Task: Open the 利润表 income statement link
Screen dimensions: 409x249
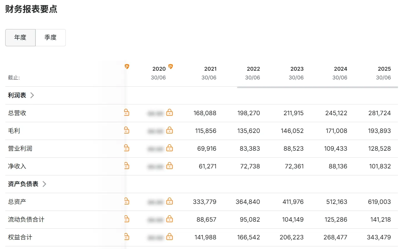Action: (x=17, y=95)
